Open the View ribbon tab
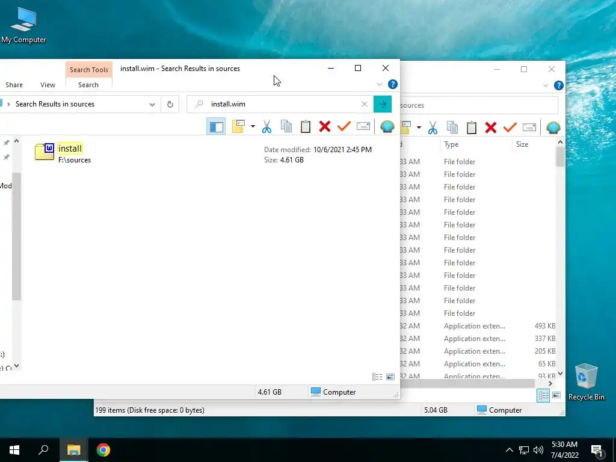The width and height of the screenshot is (616, 462). click(x=48, y=85)
